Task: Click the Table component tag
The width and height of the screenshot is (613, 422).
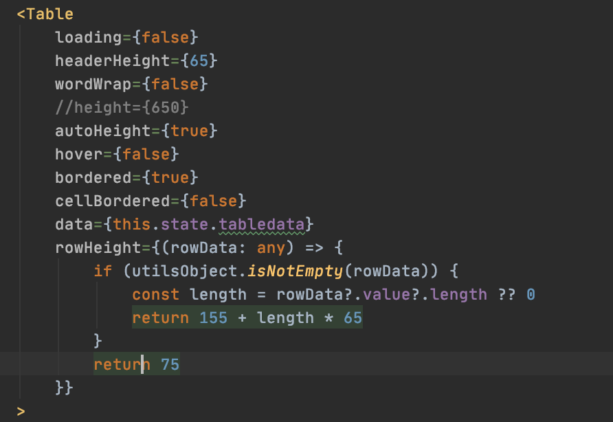Action: [45, 14]
